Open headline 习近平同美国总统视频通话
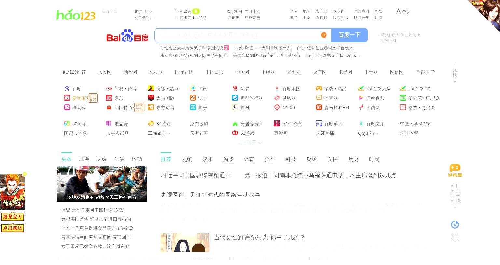This screenshot has height=265, width=500. click(x=196, y=175)
